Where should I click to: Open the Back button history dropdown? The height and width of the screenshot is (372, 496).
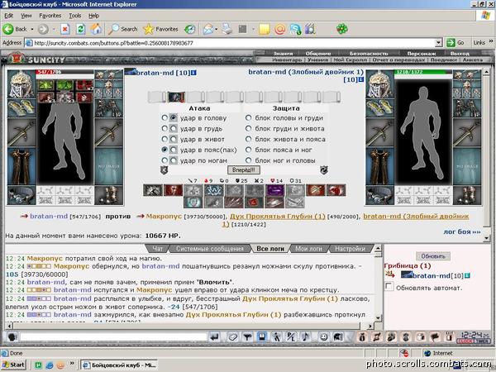point(32,29)
